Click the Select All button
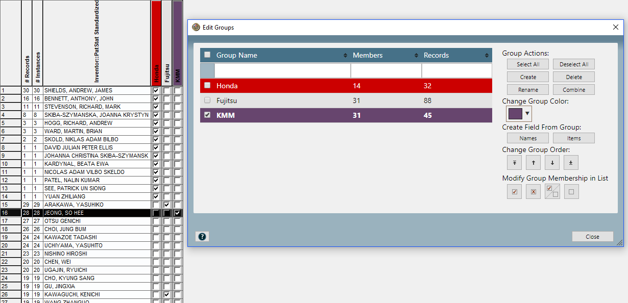The image size is (628, 303). [528, 64]
